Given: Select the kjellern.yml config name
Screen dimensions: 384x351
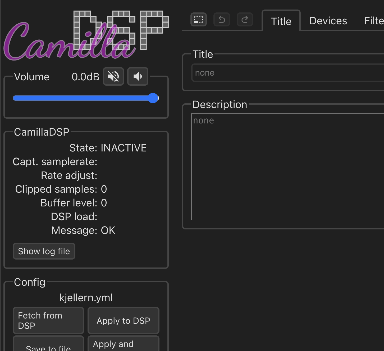Looking at the screenshot, I should pos(86,298).
